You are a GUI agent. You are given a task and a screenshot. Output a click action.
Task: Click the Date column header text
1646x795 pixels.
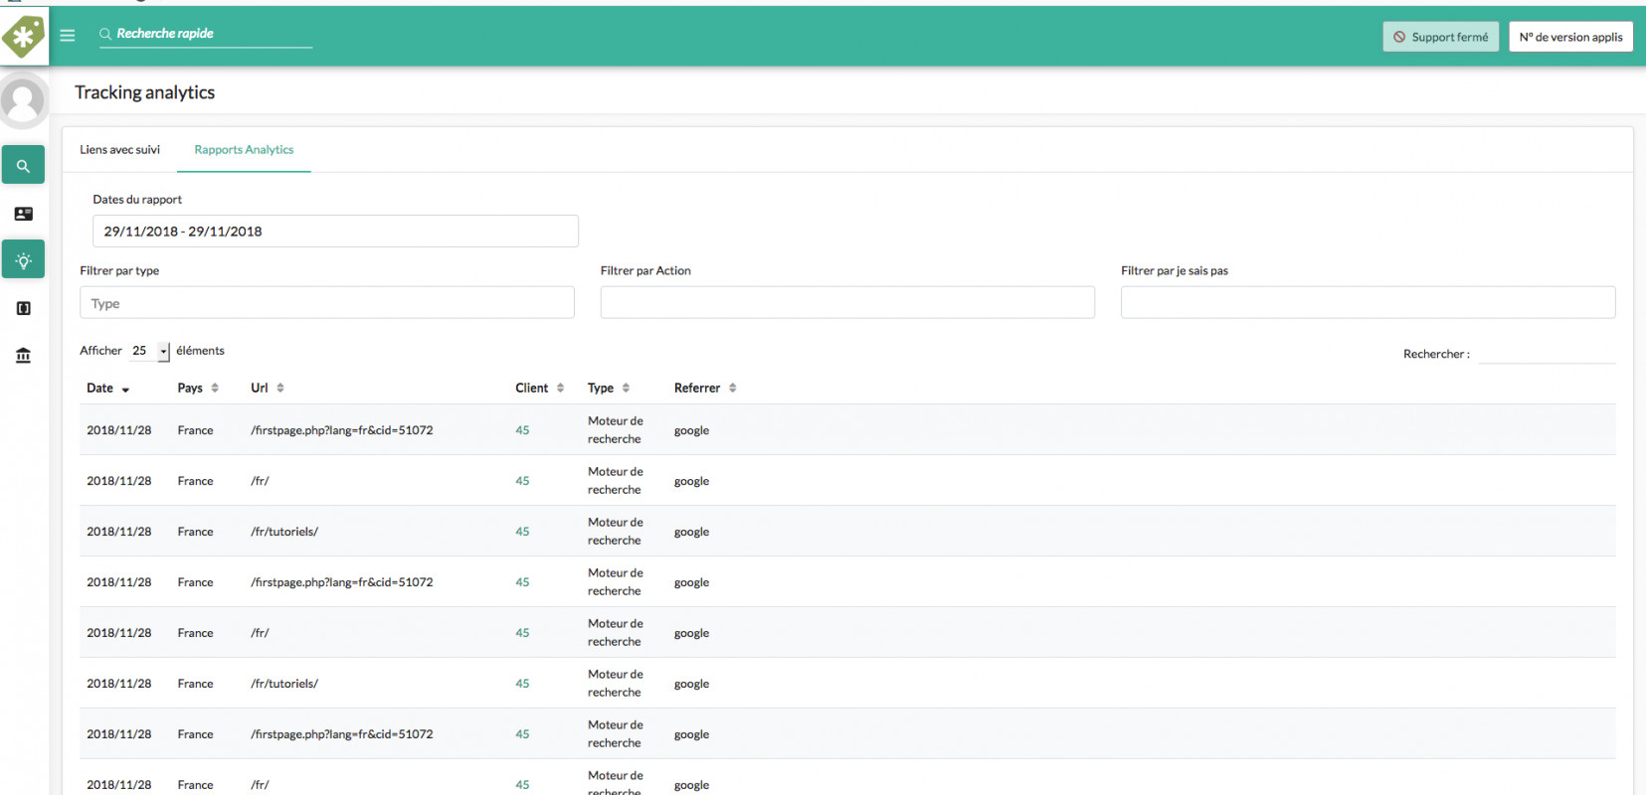pyautogui.click(x=99, y=388)
